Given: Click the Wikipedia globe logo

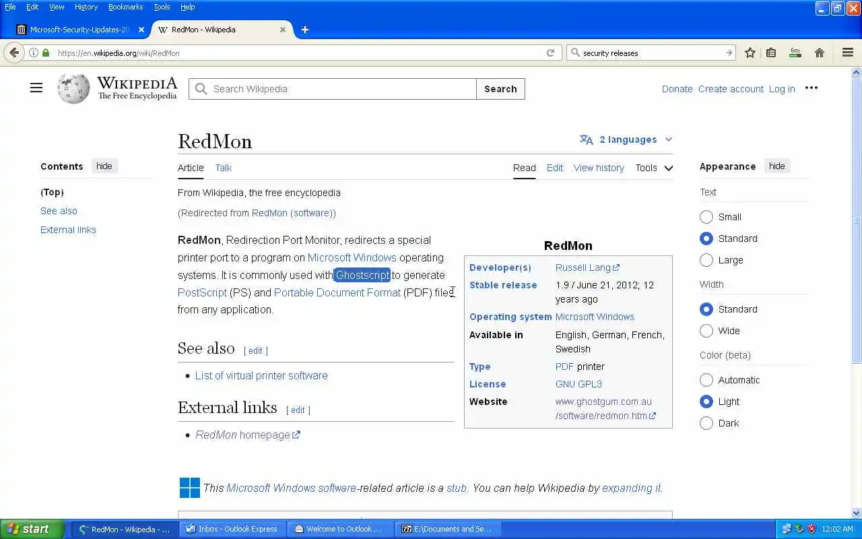Looking at the screenshot, I should pos(73,88).
